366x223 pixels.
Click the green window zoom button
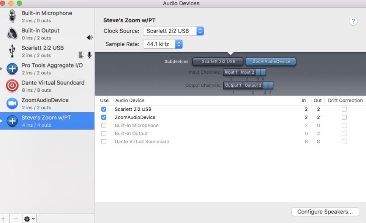click(20, 3)
